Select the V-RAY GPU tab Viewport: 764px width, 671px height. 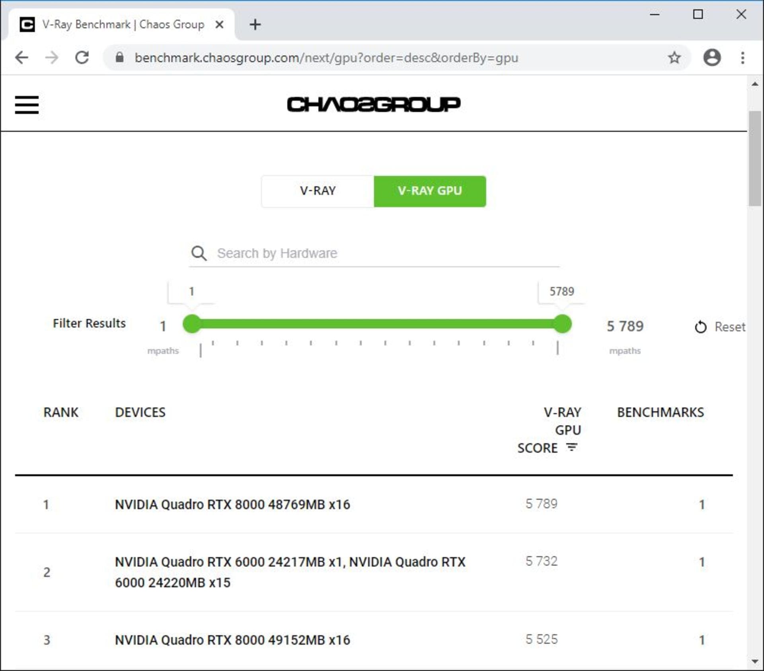pyautogui.click(x=430, y=191)
